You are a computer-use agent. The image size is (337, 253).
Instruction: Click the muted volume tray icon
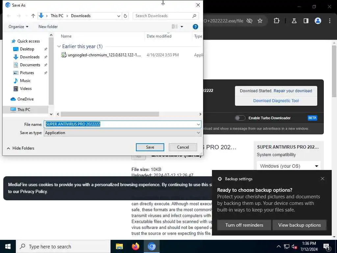click(x=295, y=246)
